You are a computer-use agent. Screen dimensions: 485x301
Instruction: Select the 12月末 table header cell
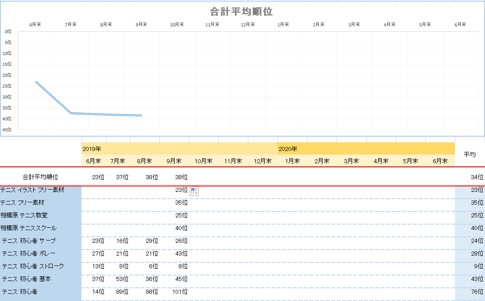tap(263, 161)
